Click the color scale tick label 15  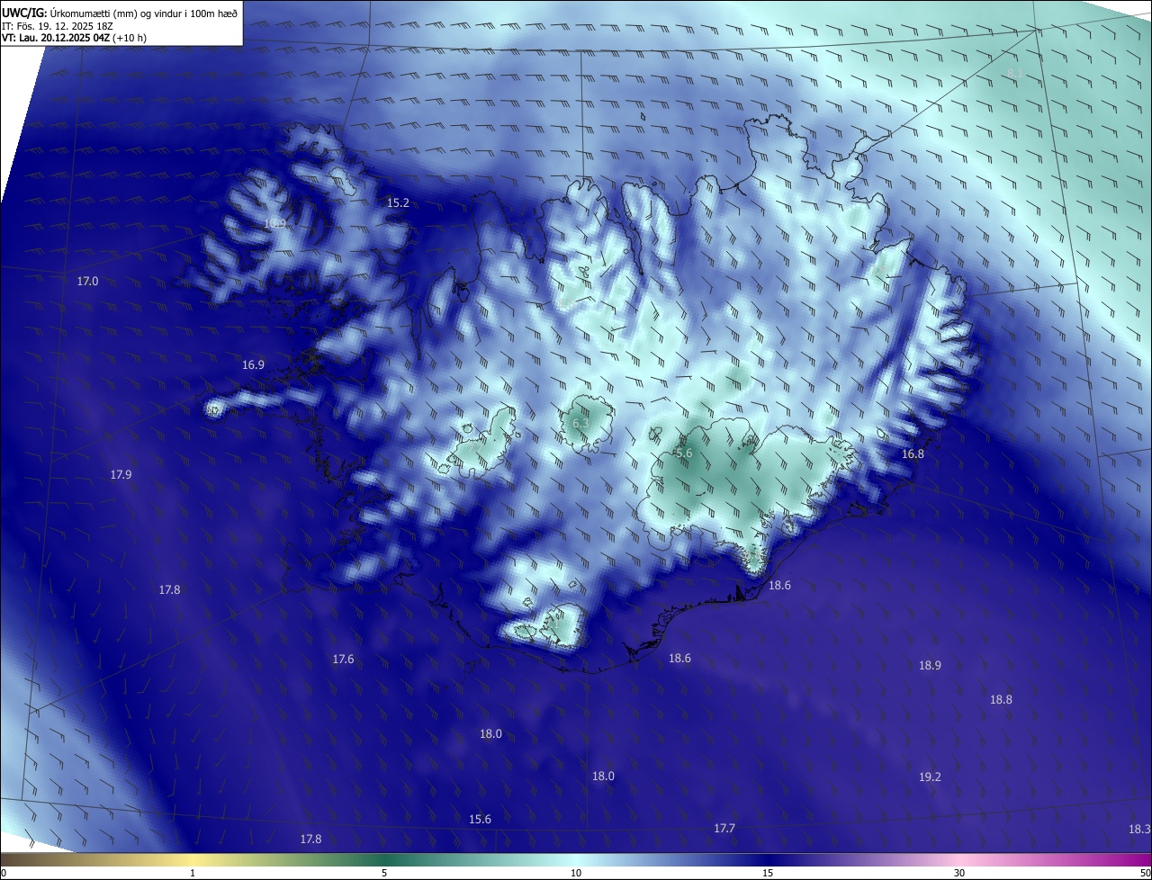(768, 874)
